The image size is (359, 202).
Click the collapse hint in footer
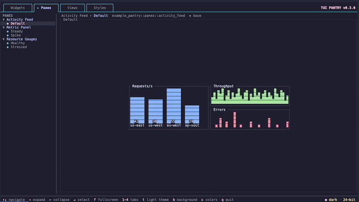pos(59,200)
